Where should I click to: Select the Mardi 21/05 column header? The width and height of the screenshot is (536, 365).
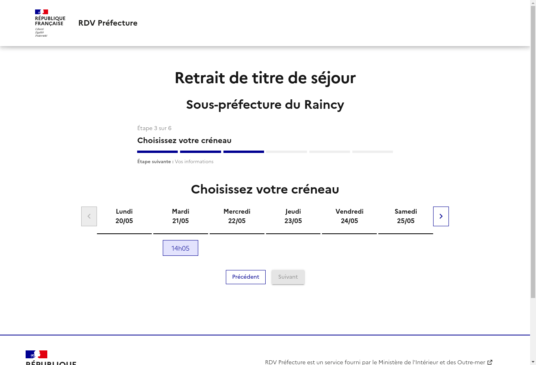181,216
